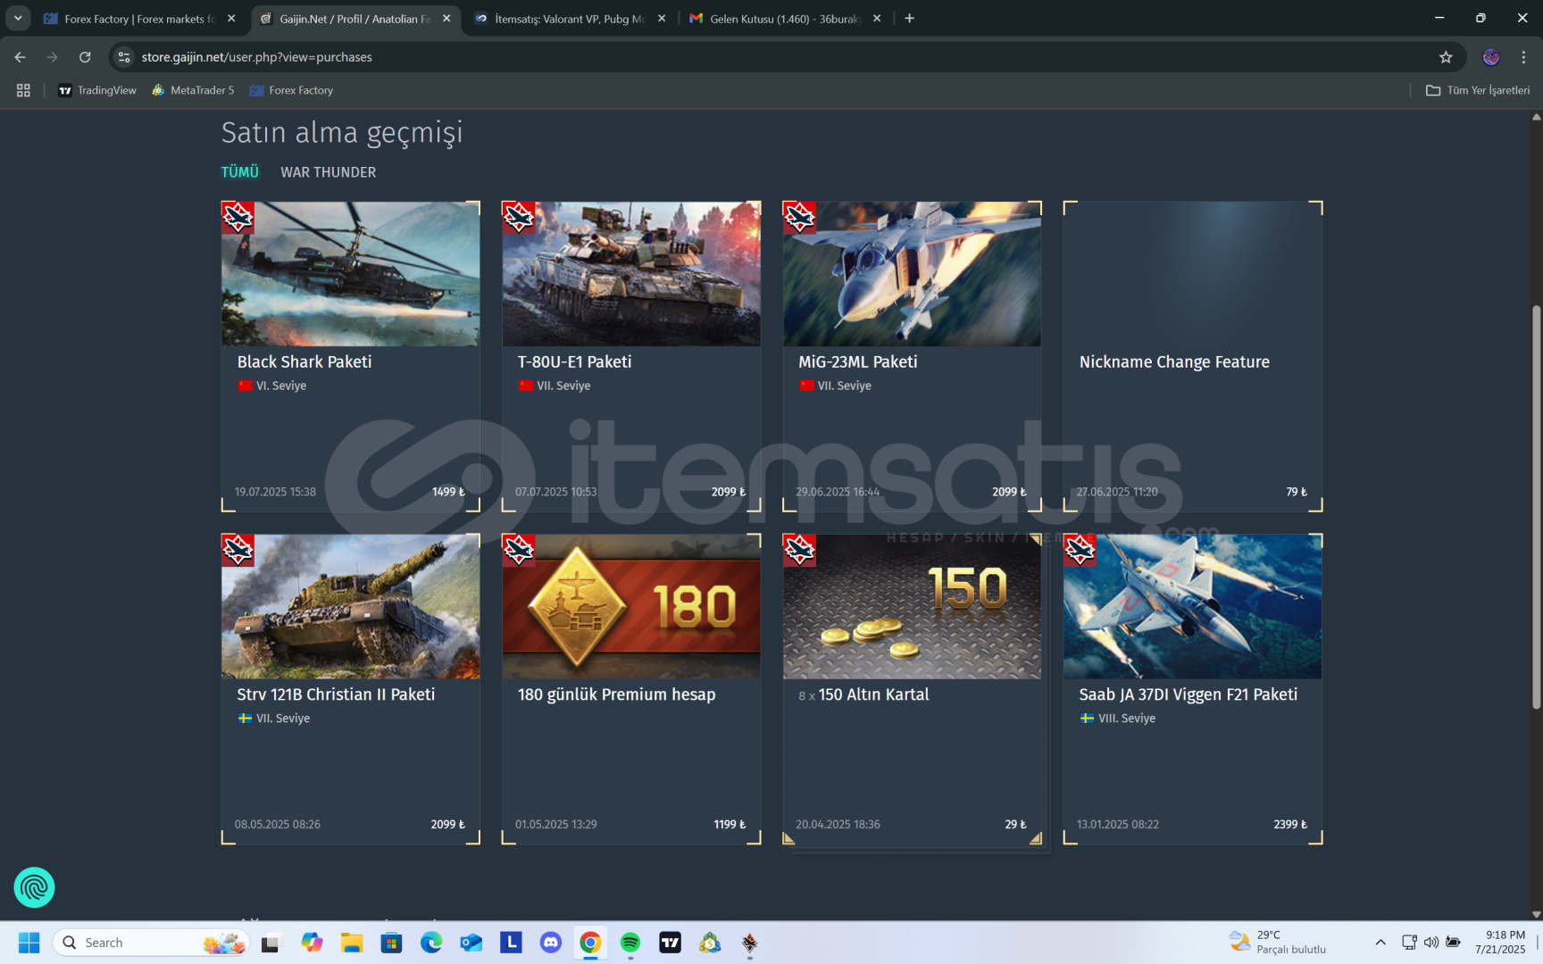The height and width of the screenshot is (964, 1543).
Task: Click the 1499 ₺ price on Black Shark
Action: coord(448,492)
